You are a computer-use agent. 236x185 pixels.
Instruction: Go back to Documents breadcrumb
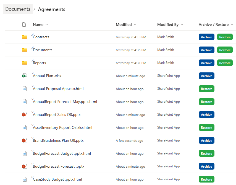coord(18,9)
